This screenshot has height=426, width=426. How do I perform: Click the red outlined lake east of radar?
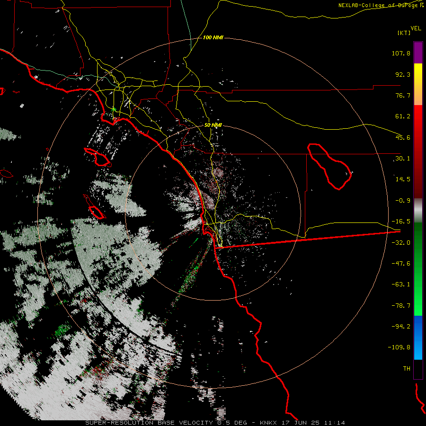tap(329, 166)
